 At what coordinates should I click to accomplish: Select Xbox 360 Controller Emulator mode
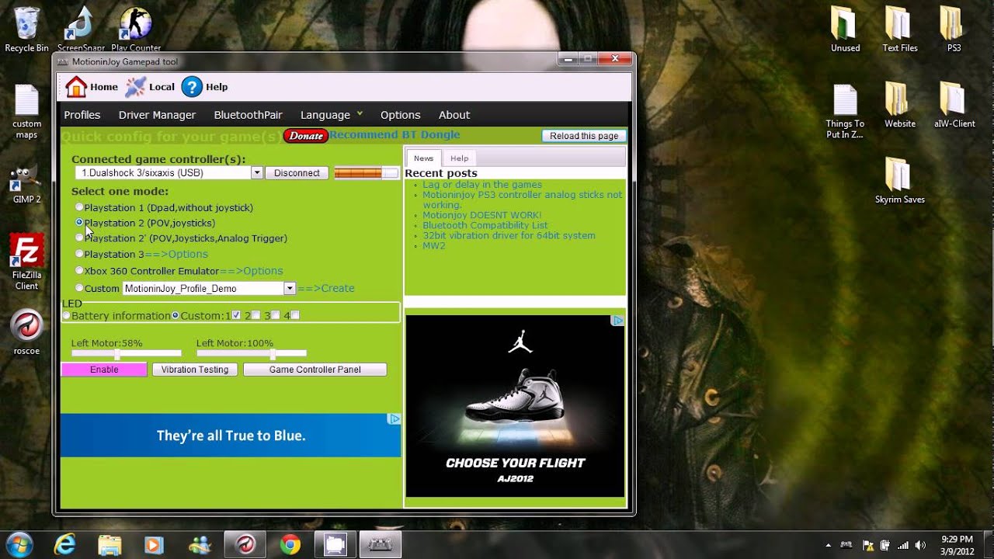(x=79, y=270)
